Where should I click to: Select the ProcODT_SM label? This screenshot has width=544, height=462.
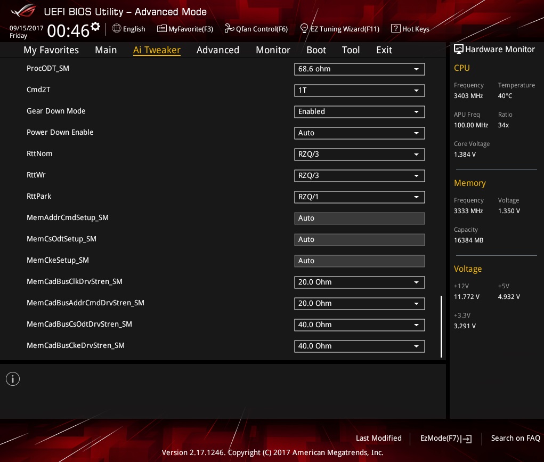pos(48,68)
